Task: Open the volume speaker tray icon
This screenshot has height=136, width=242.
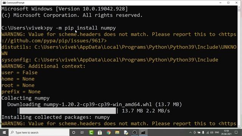Action: click(212, 133)
